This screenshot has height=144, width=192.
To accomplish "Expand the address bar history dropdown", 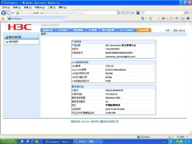I will point(118,13).
